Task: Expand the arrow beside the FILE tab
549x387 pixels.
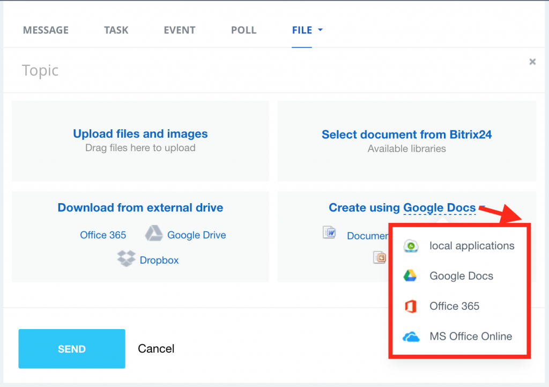Action: (320, 30)
